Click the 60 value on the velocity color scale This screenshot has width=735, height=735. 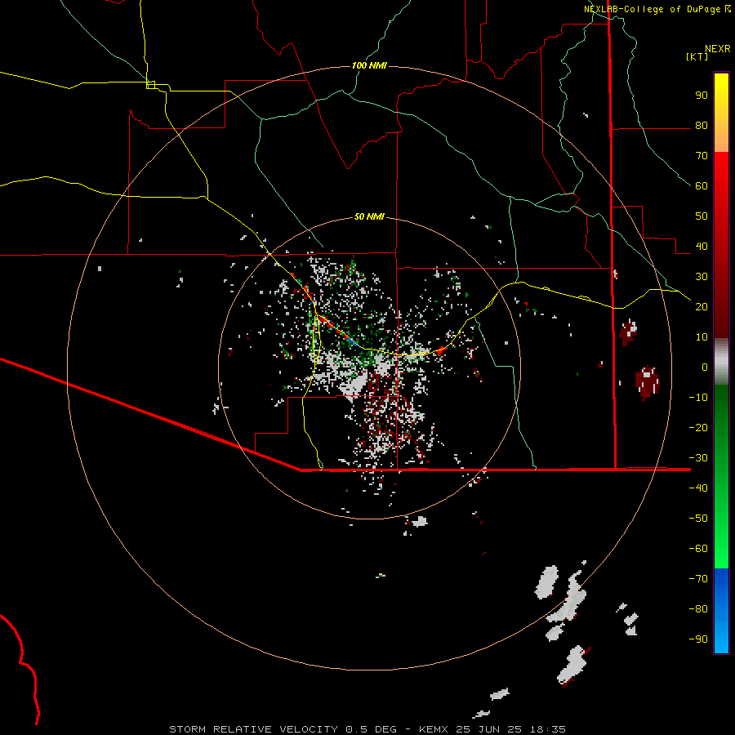pyautogui.click(x=702, y=185)
